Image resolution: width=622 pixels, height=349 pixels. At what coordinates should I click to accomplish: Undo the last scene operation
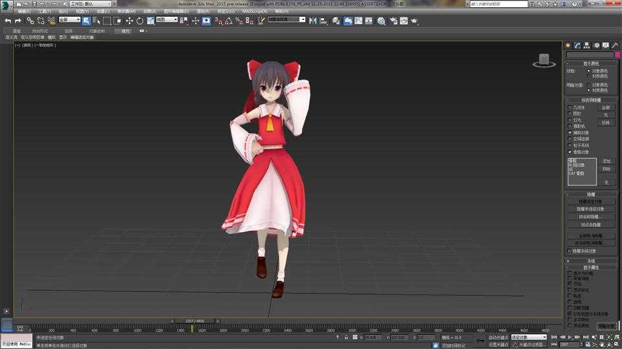click(x=8, y=21)
